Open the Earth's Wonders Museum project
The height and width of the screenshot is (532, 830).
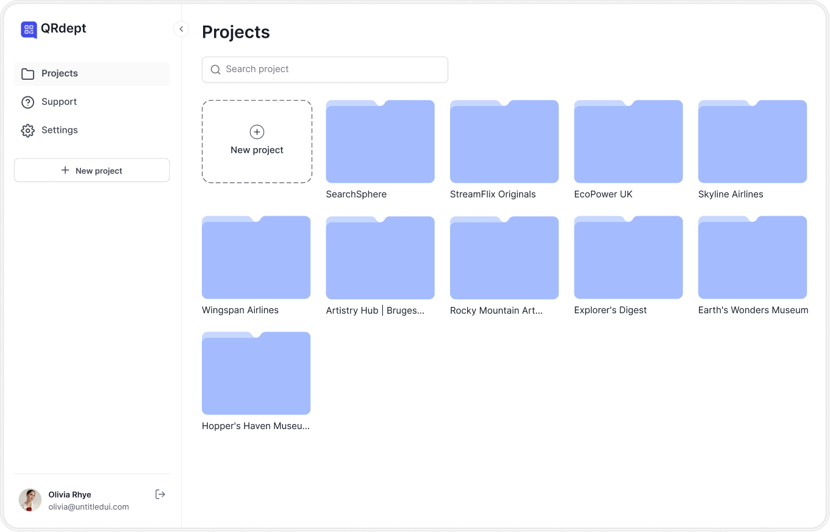(752, 257)
